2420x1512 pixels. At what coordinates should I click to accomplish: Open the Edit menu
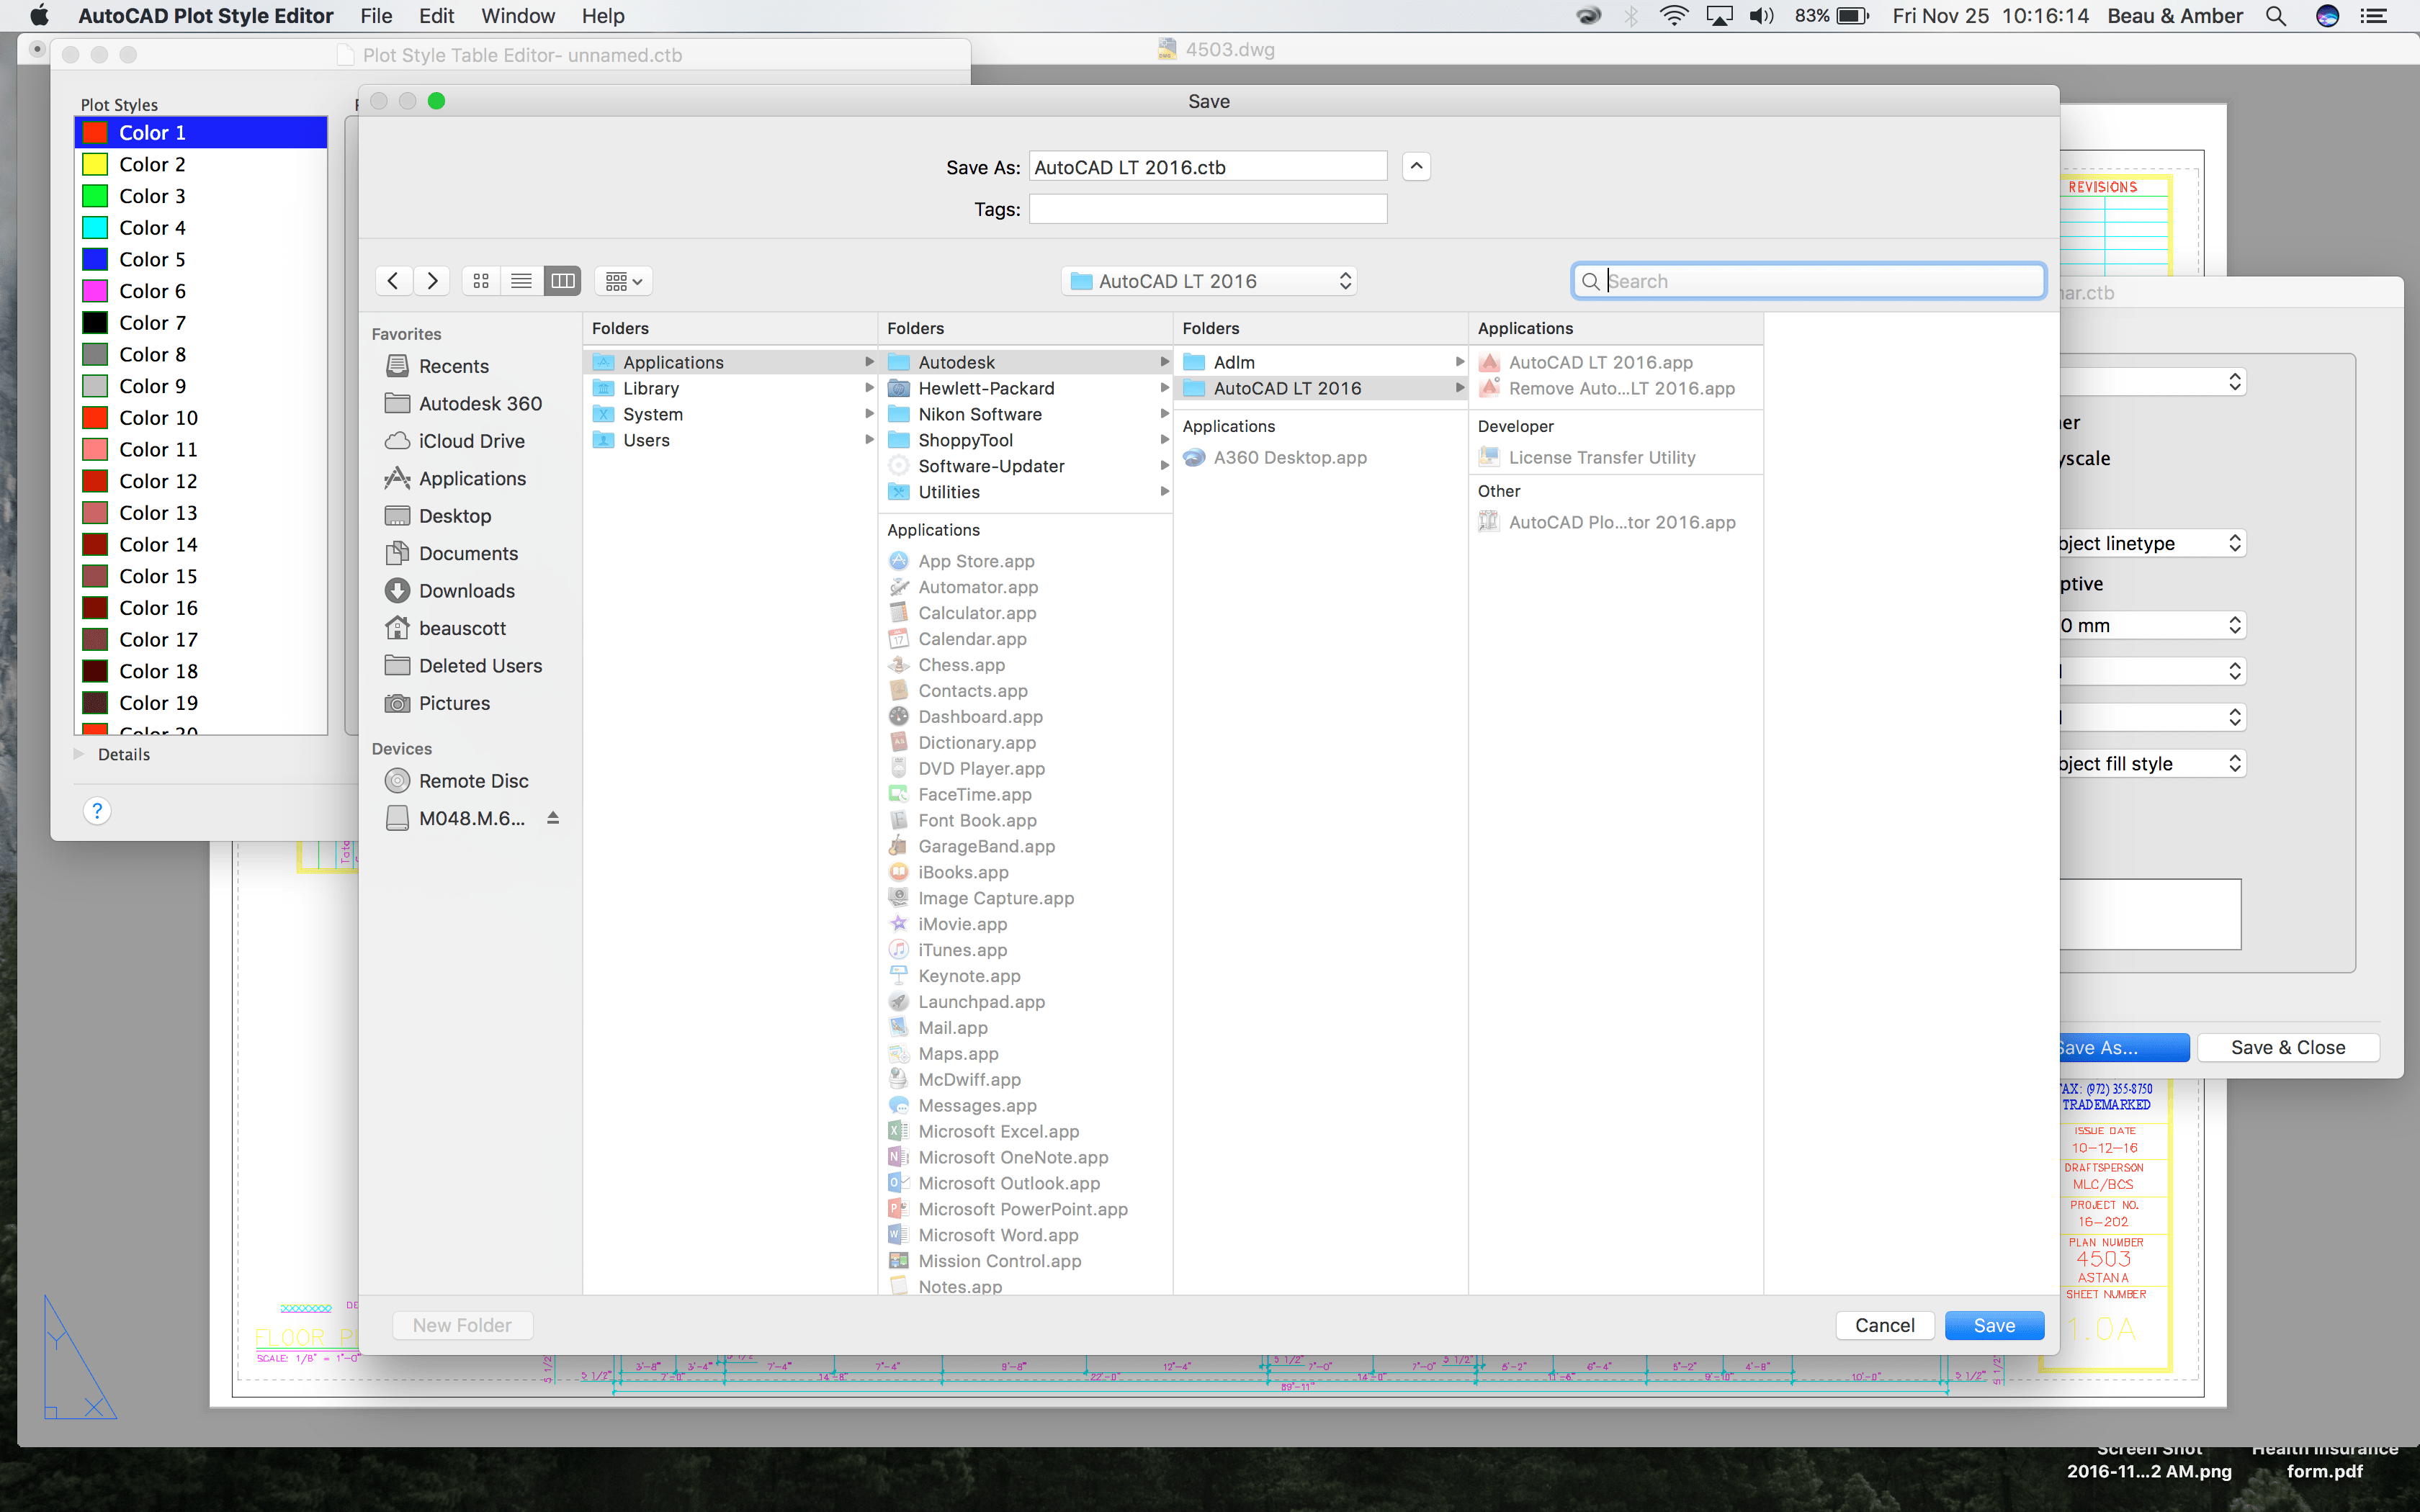point(436,16)
